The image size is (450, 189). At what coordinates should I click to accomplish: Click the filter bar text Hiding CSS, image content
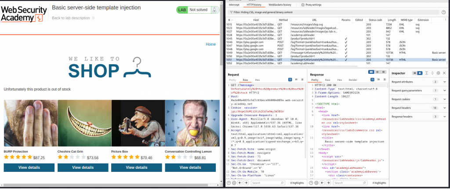pyautogui.click(x=263, y=12)
